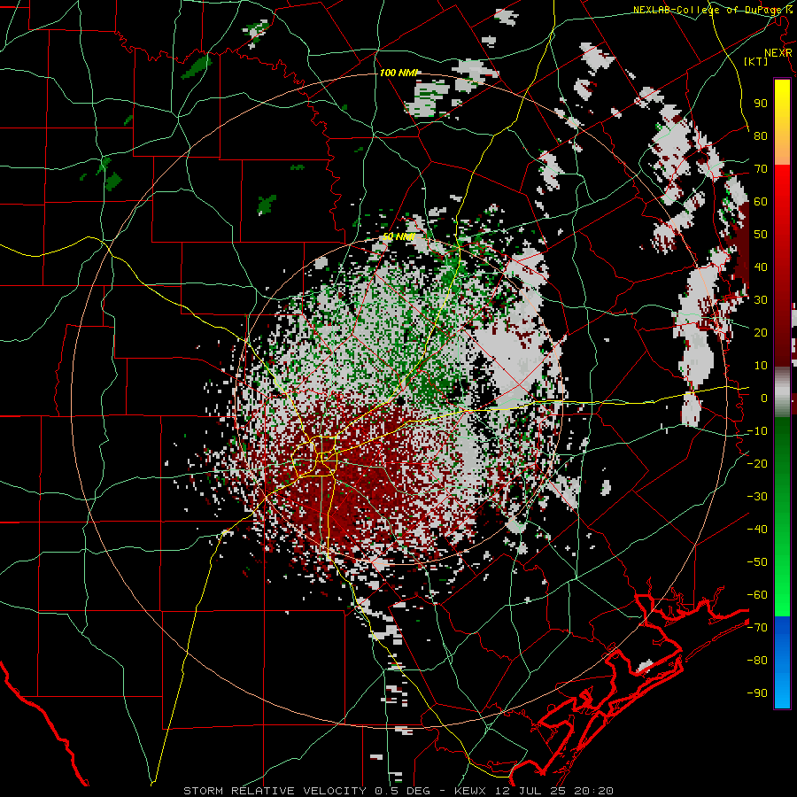The width and height of the screenshot is (797, 797).
Task: Click the "-90" scale label
Action: tap(757, 693)
